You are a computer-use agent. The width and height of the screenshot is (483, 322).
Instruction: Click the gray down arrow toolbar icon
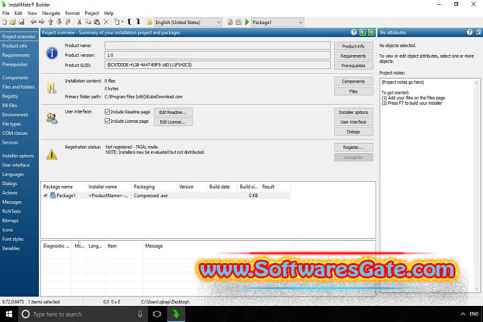pos(59,22)
